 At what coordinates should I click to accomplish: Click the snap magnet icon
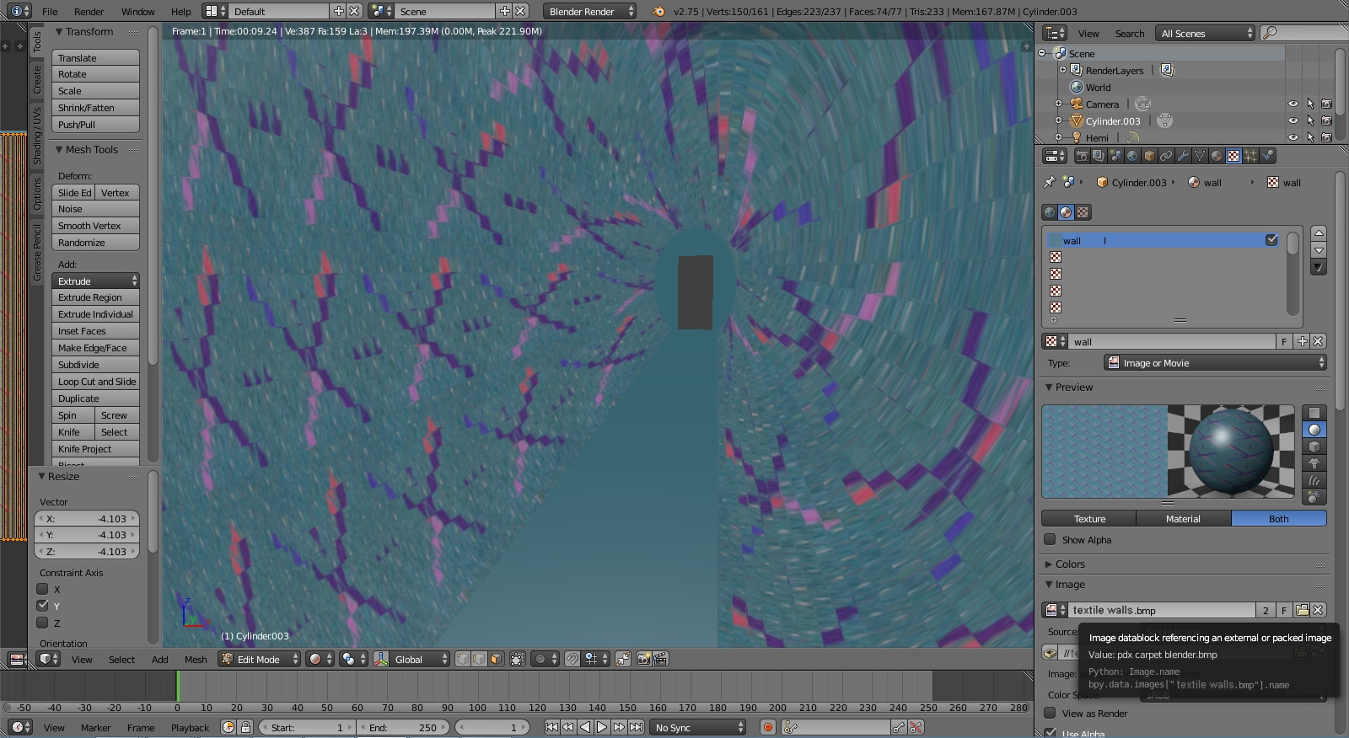[572, 659]
